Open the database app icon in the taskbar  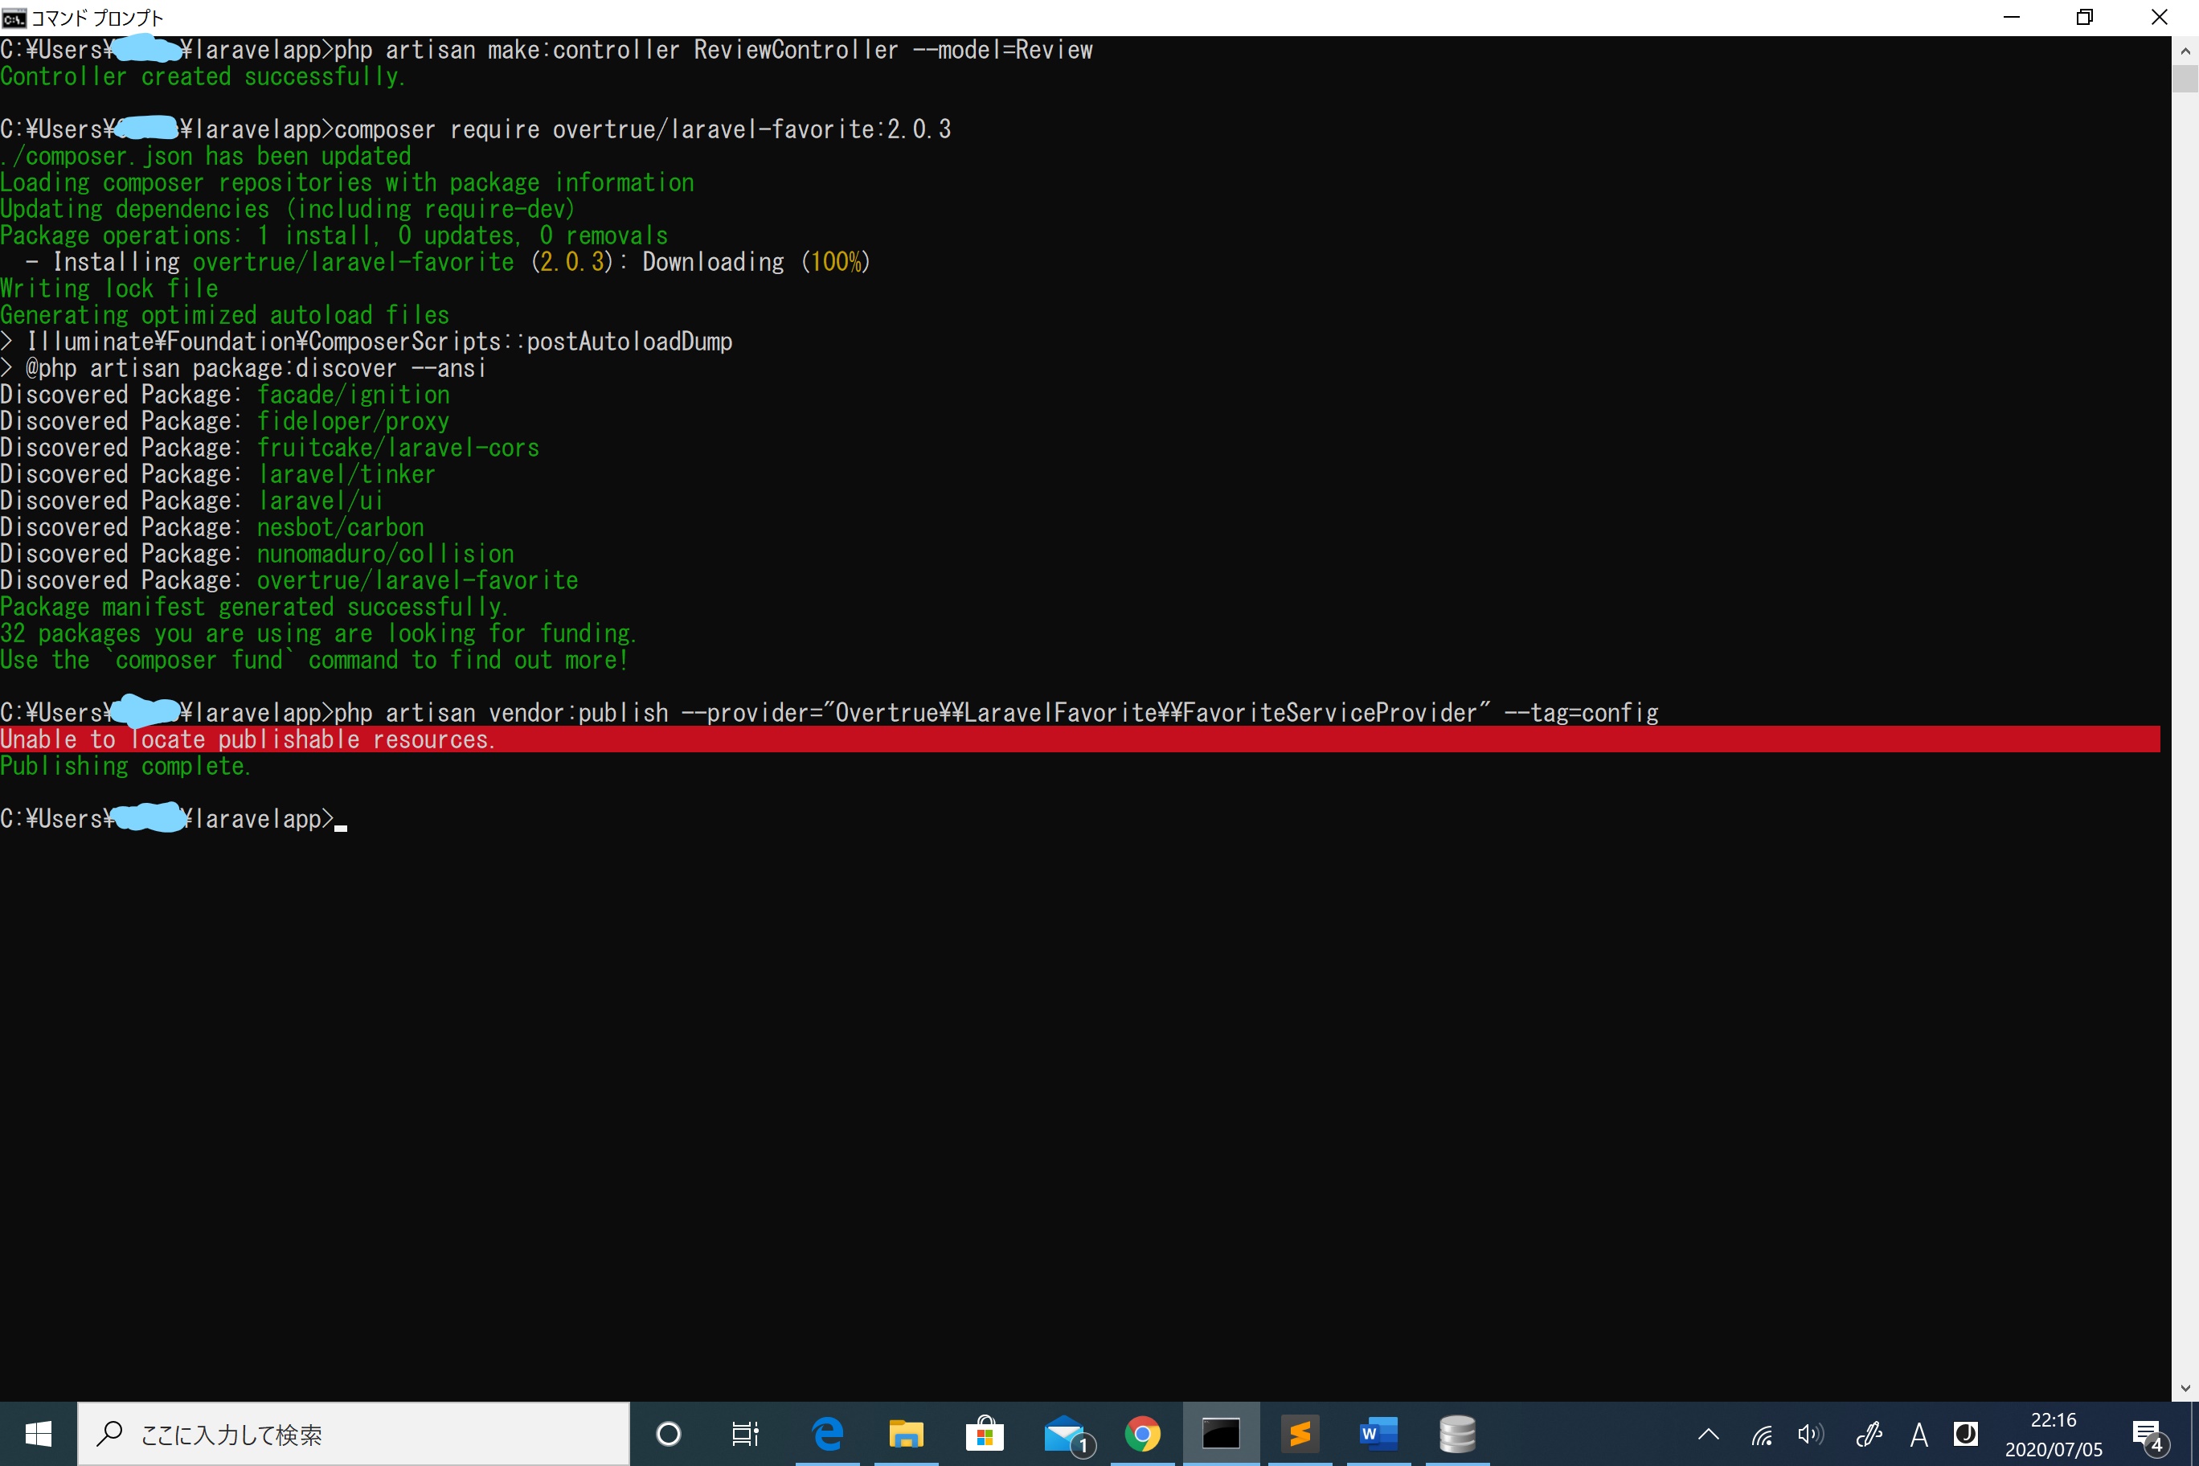[x=1458, y=1433]
